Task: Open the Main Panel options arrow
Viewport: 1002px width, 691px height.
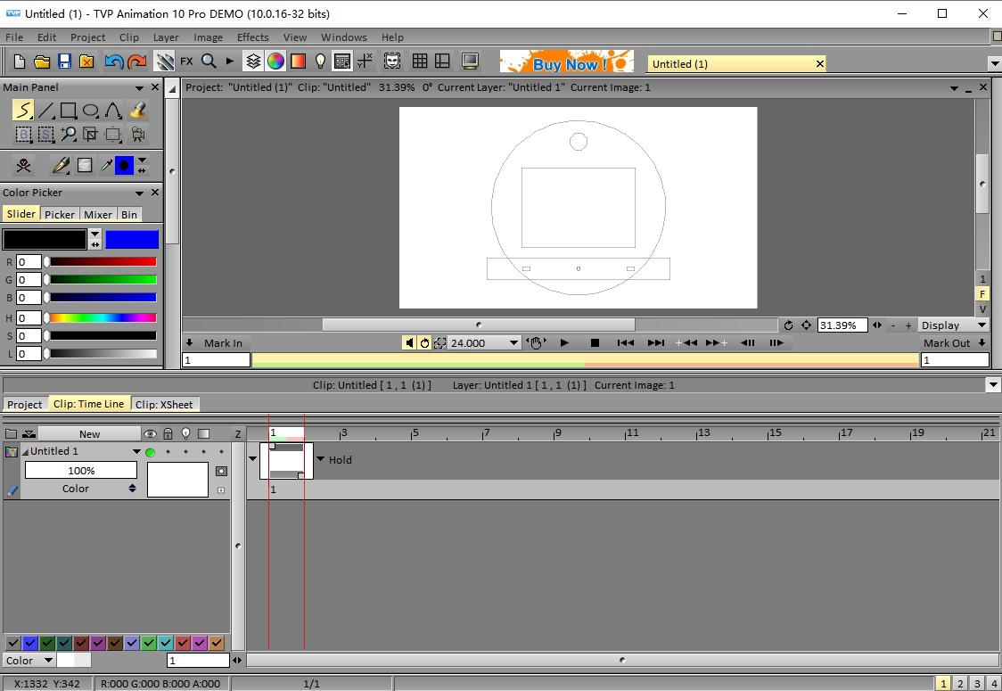Action: pos(139,87)
